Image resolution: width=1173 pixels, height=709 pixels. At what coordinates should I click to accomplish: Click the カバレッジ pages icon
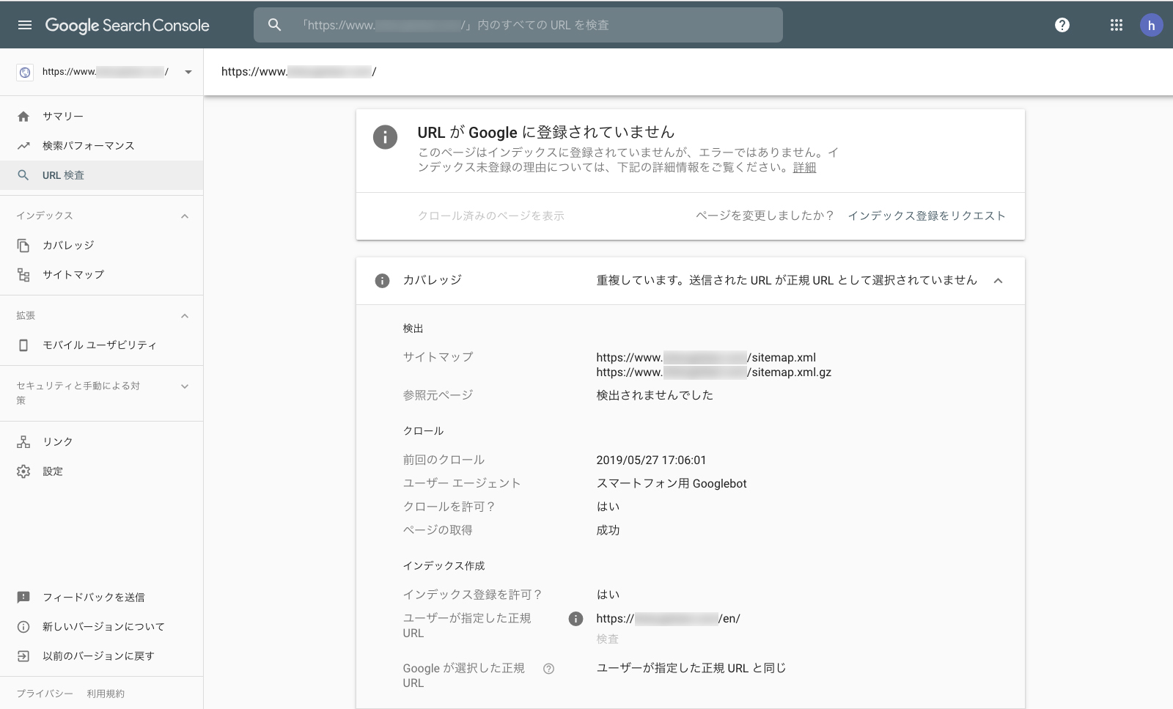(23, 246)
